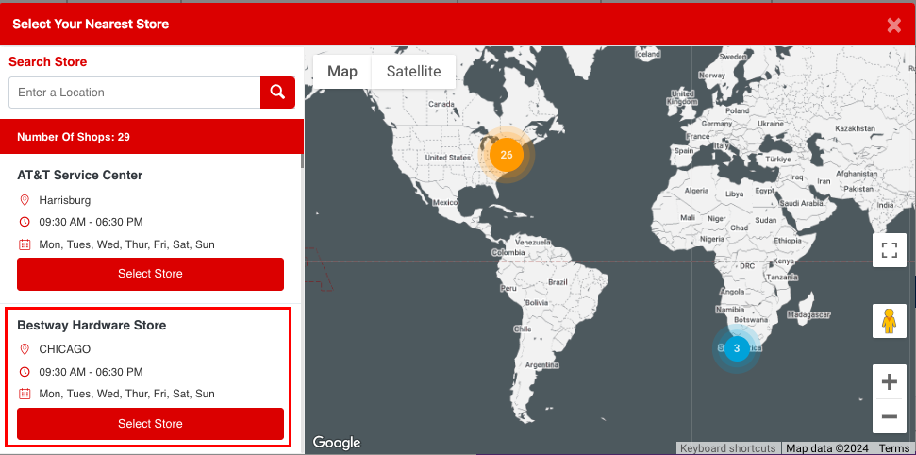Screen dimensions: 916x455
Task: Zoom in on the map
Action: tap(890, 382)
